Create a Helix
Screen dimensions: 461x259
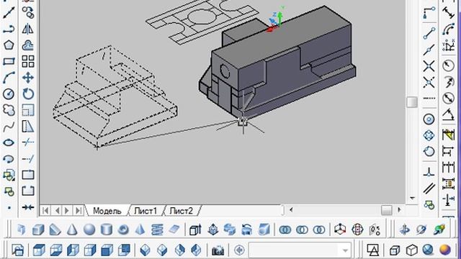coord(157,230)
